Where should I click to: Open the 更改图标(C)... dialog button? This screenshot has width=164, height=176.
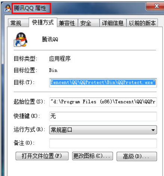coord(93,156)
